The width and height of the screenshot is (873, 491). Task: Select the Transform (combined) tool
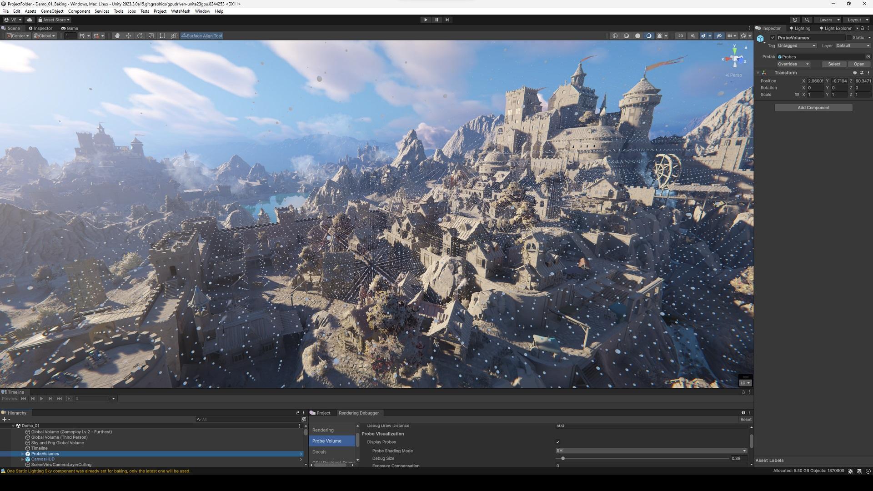(x=174, y=36)
